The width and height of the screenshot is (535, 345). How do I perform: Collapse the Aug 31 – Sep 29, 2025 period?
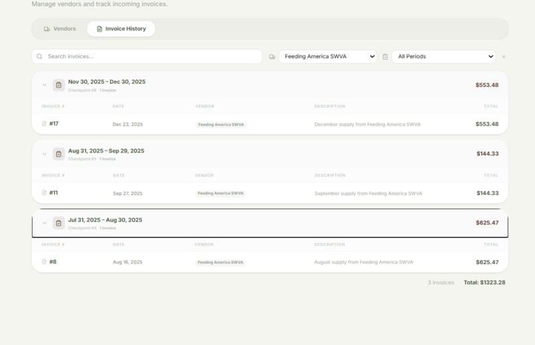point(44,154)
